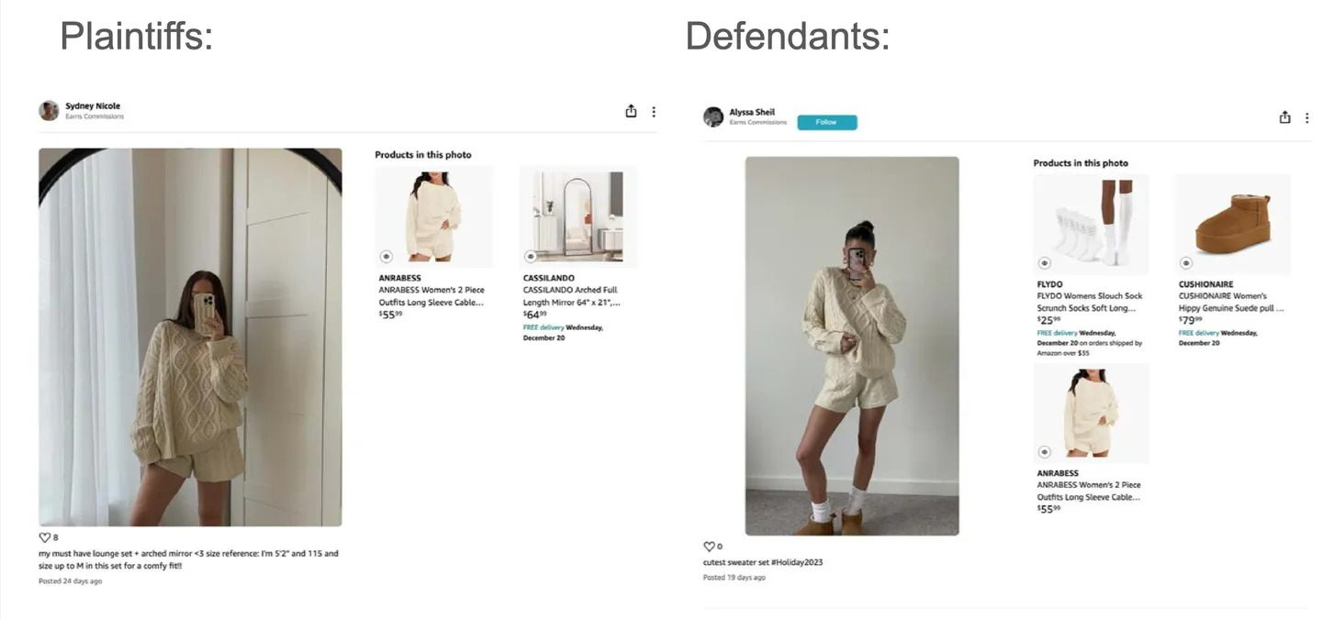Click the Sydney Nicole profile name
The height and width of the screenshot is (619, 1322).
(x=93, y=106)
